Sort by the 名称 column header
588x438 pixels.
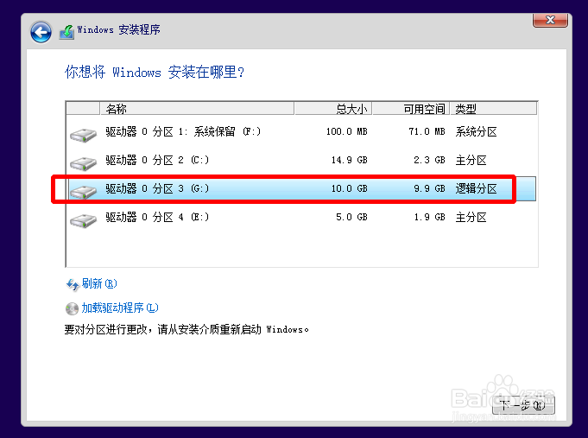[197, 109]
